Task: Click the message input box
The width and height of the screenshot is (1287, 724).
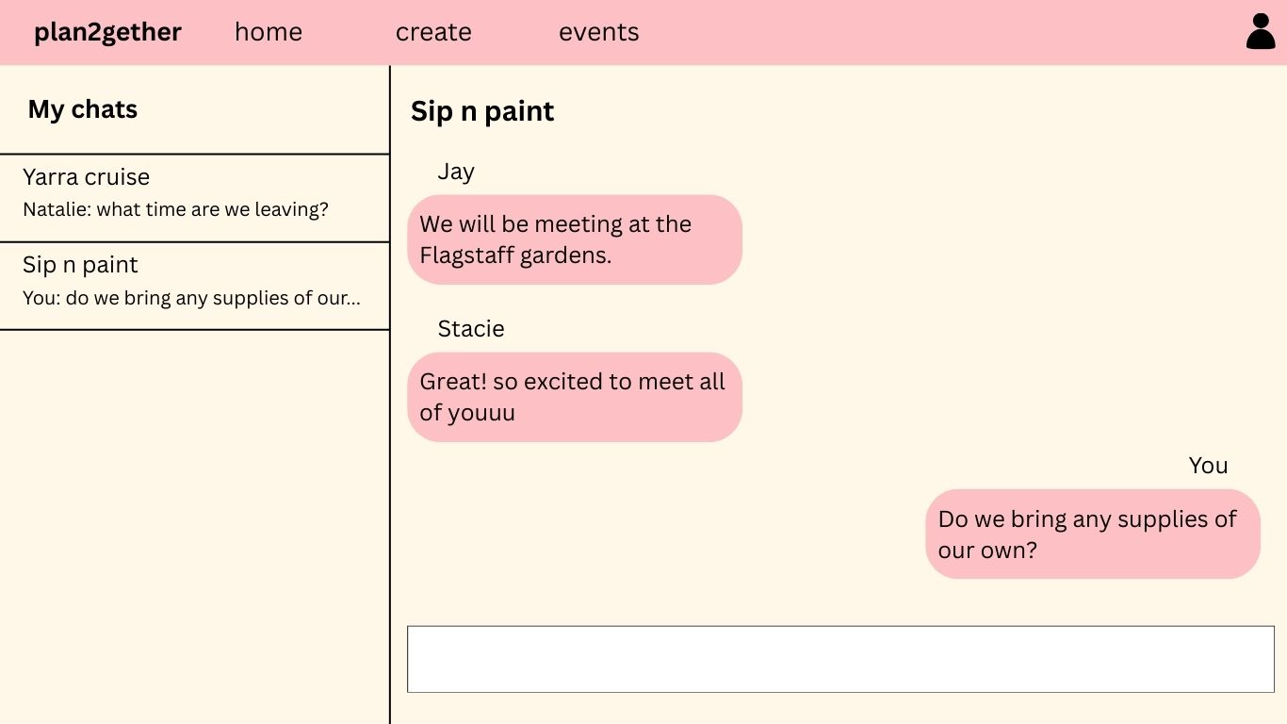Action: click(840, 659)
